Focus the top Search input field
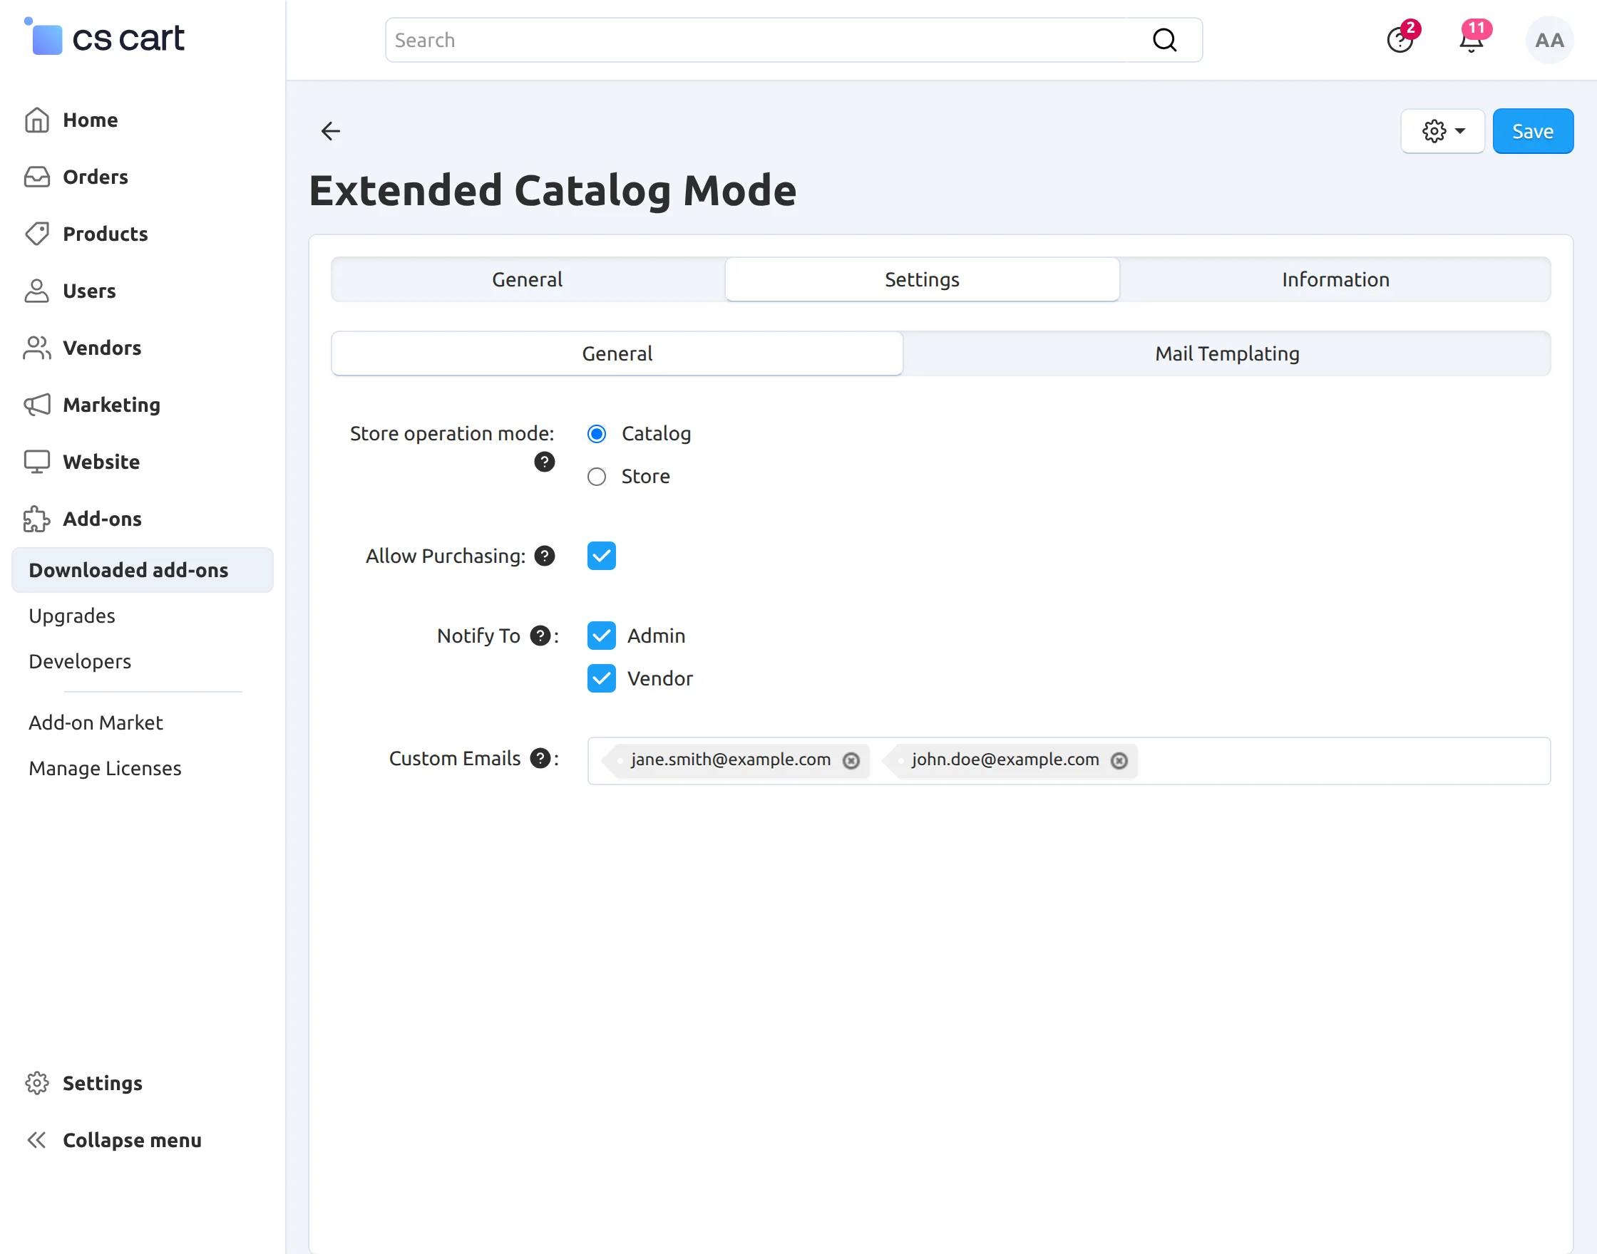This screenshot has height=1254, width=1597. 794,40
